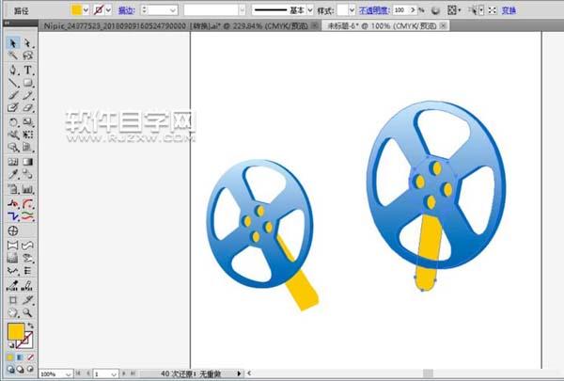Select the Hand tool
This screenshot has height=381, width=564.
coord(13,312)
